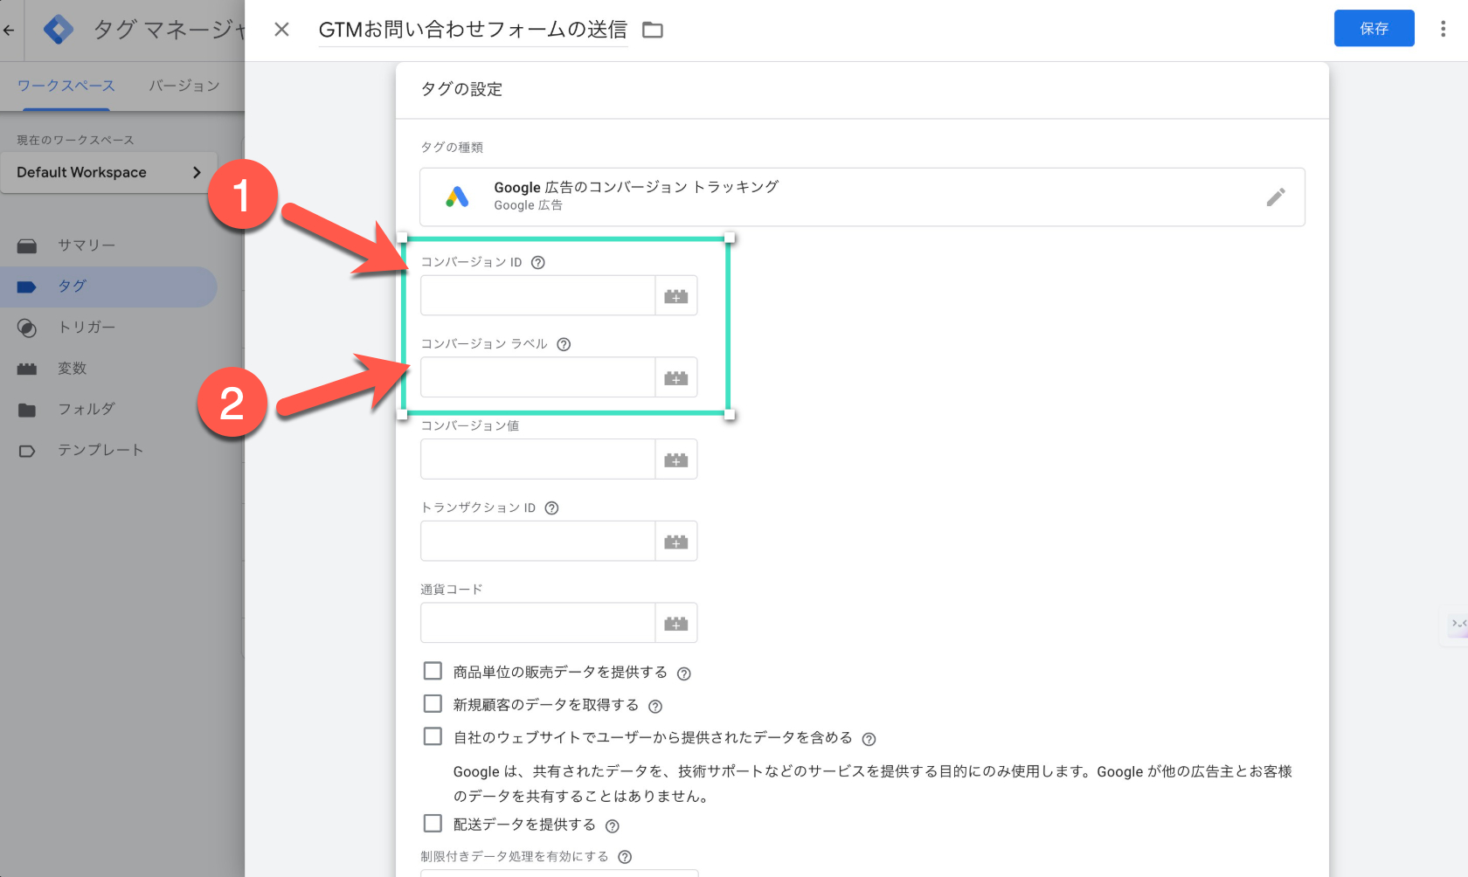Click variable picker icon beside コンバージョン ID field
Image resolution: width=1468 pixels, height=877 pixels.
[x=675, y=296]
